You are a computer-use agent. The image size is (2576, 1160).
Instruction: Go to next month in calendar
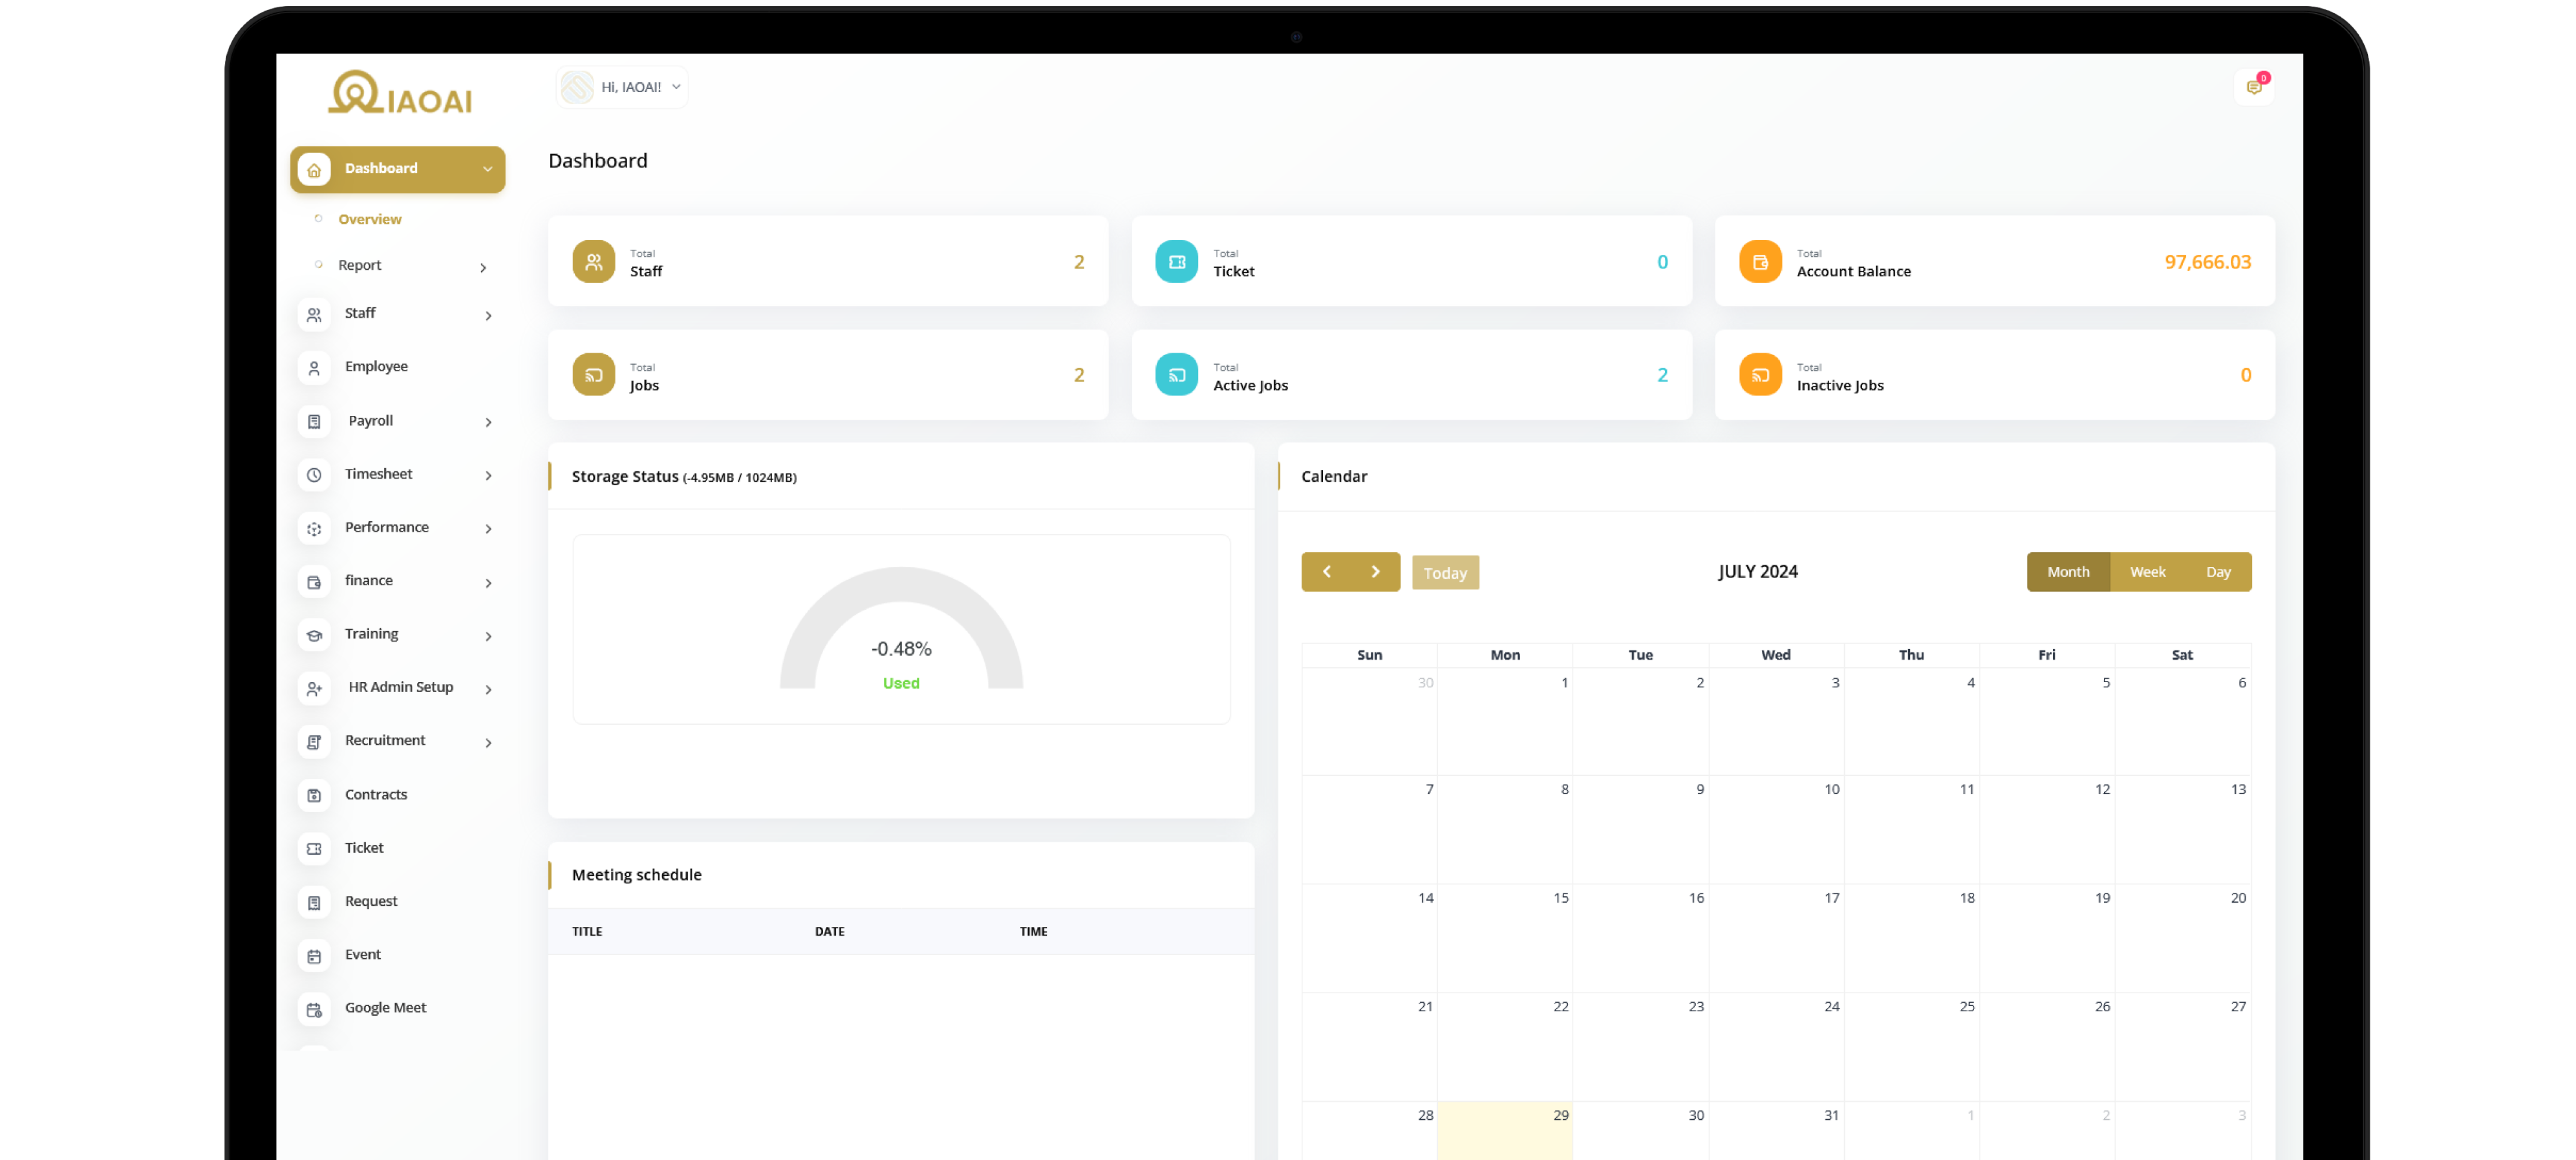tap(1375, 572)
